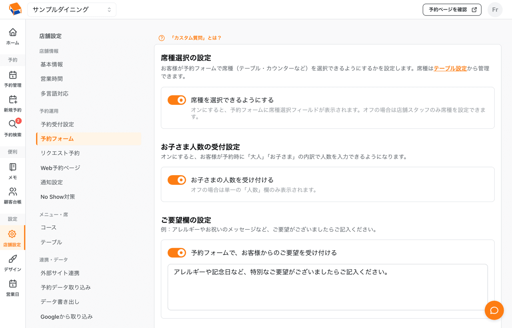Open コース menu settings
Screen dimensions: 512x328
tap(48, 228)
